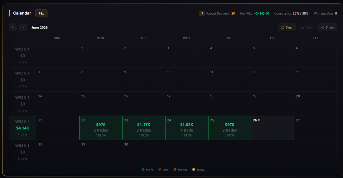343x178 pixels.
Task: Select the Week 1 summary row
Action: (22, 56)
